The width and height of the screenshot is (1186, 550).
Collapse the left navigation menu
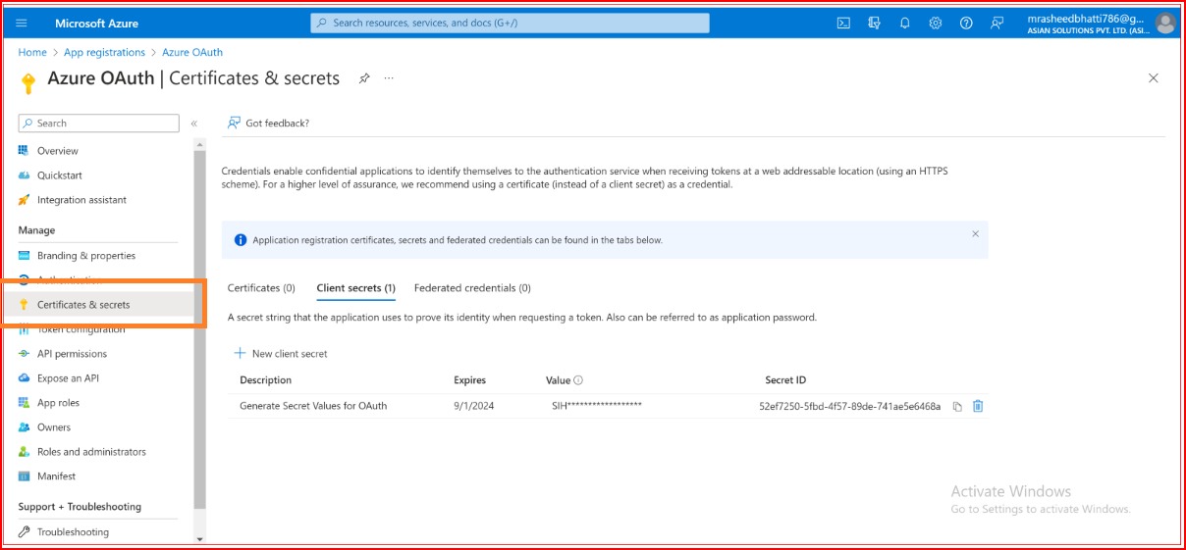coord(193,124)
